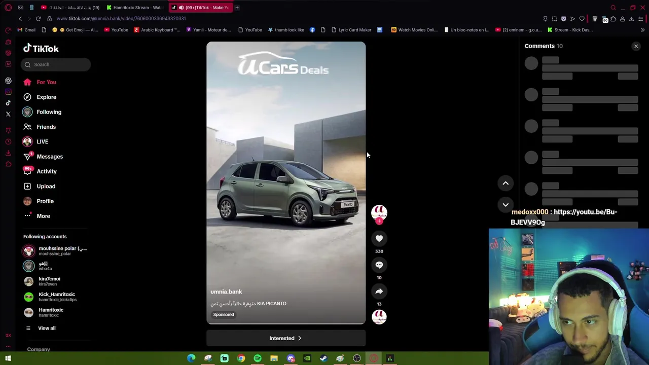The width and height of the screenshot is (649, 365).
Task: Open the Profile page
Action: pos(39,201)
